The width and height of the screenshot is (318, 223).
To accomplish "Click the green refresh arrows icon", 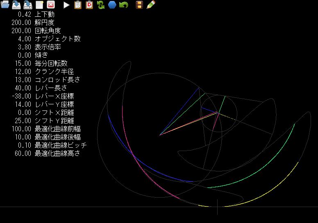I will [x=101, y=5].
